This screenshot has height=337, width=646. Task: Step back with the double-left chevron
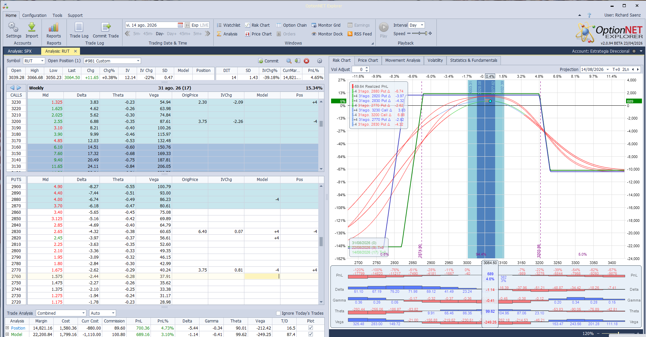[x=128, y=33]
